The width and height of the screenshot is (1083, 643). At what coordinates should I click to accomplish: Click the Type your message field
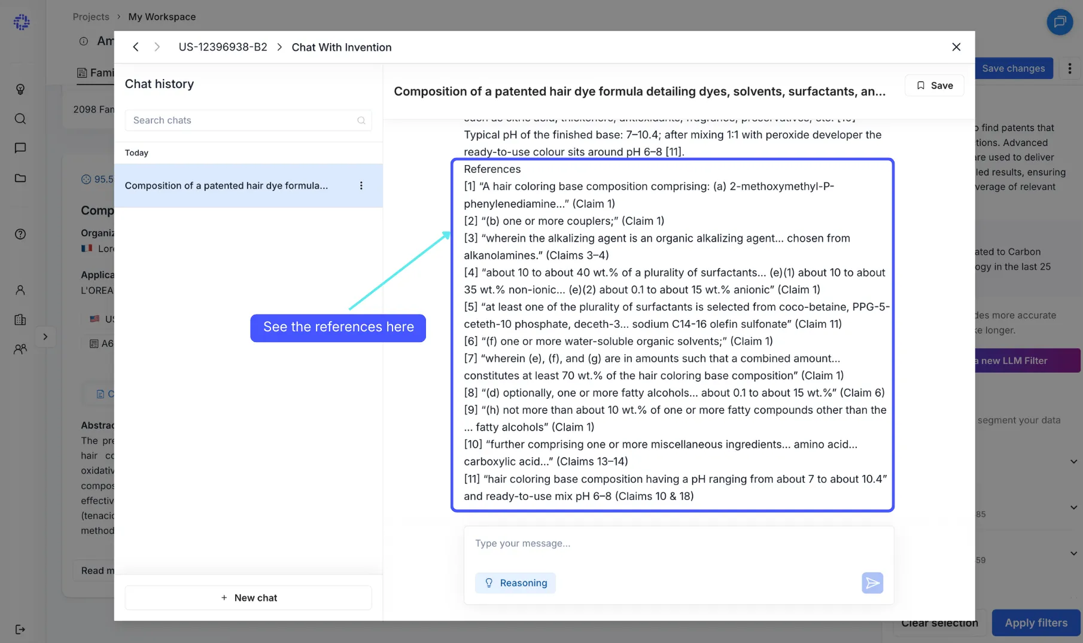tap(679, 543)
